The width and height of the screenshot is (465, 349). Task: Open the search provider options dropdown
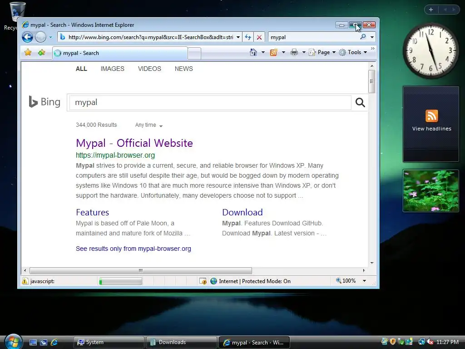point(372,37)
